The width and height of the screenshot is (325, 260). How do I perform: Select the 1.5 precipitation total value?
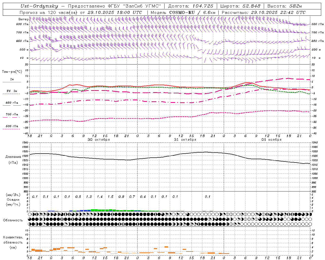[x=110, y=197]
